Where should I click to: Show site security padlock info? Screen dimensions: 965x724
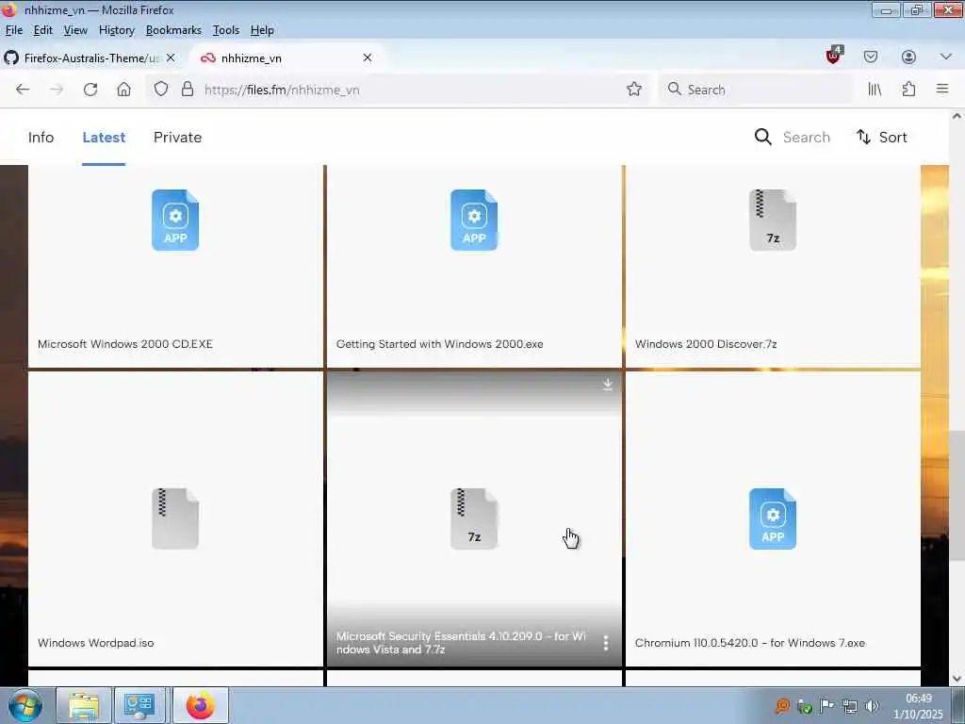coord(188,90)
